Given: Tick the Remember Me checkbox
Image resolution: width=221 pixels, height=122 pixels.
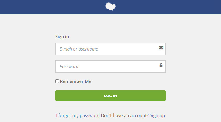Looking at the screenshot, I should (57, 81).
